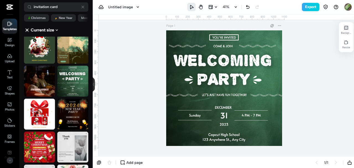
Task: Select the YOU'RE INVITED text box
Action: (224, 38)
